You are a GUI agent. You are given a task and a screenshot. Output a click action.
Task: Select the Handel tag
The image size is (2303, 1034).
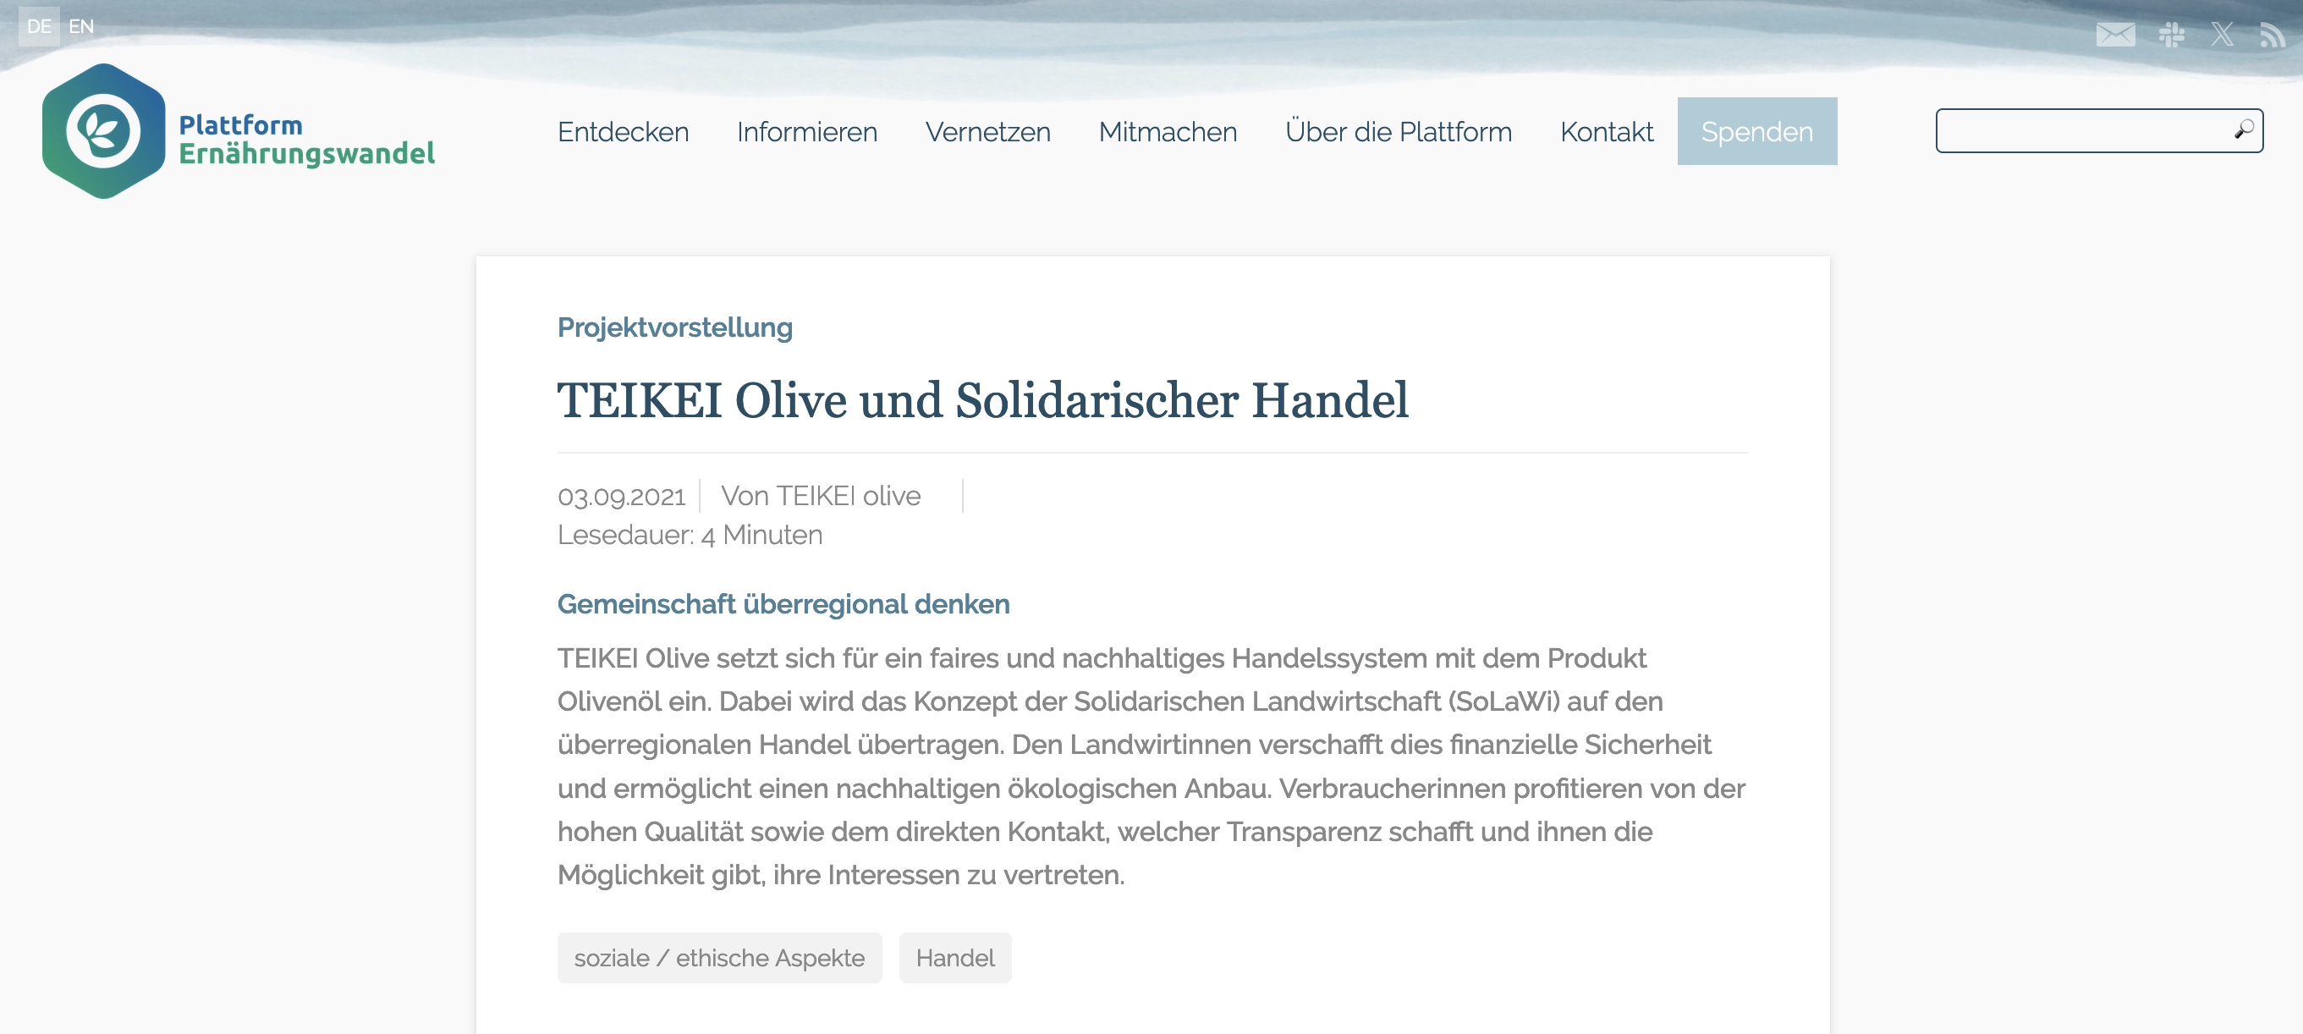(955, 958)
